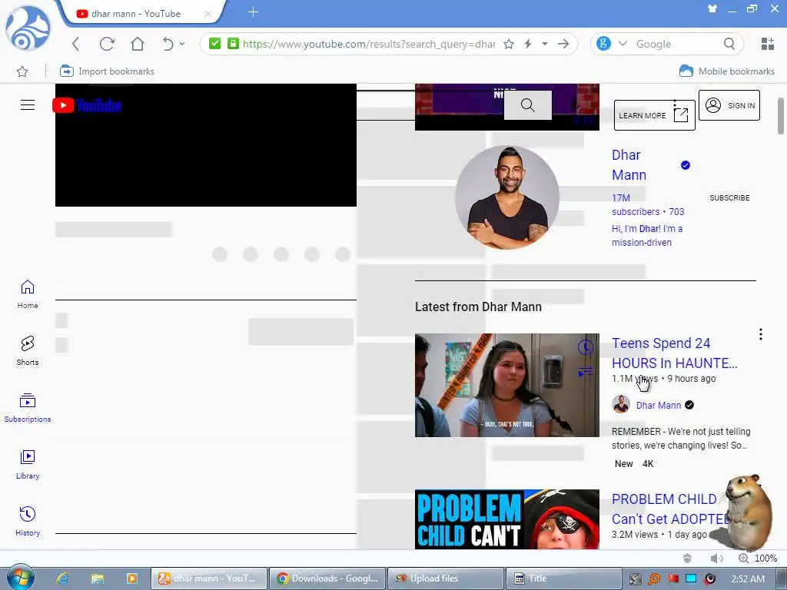This screenshot has height=590, width=787.
Task: Open Windows Explorer folder in the taskbar
Action: [x=98, y=578]
